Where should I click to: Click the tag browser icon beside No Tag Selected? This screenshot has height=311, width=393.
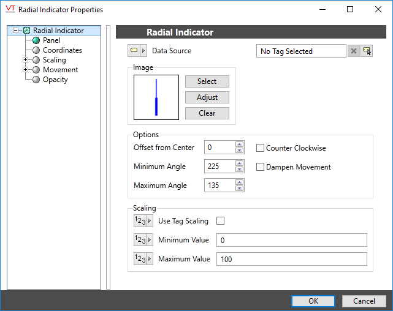[x=367, y=51]
